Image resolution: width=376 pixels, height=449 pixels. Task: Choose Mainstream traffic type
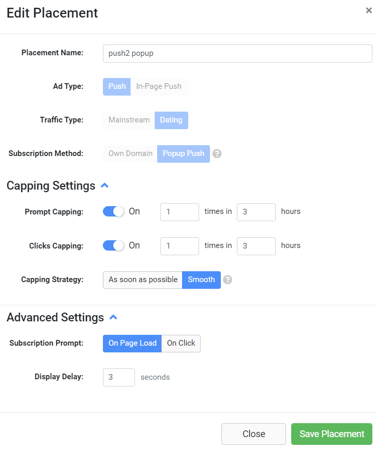129,120
